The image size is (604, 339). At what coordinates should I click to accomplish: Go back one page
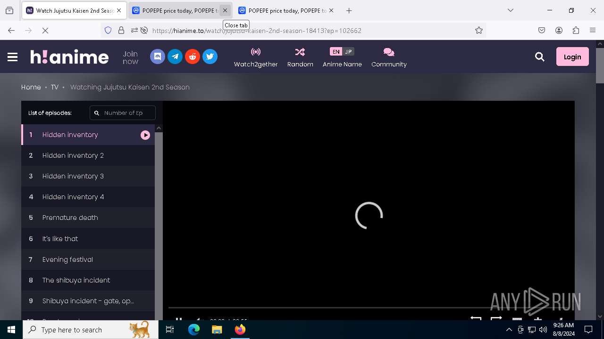[11, 30]
